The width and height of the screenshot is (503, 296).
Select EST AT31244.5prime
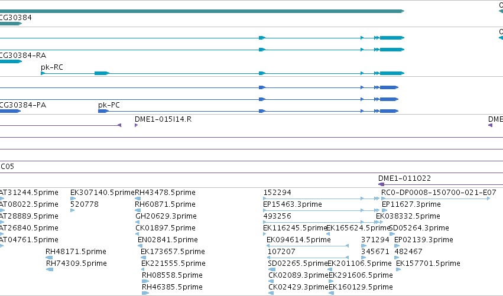pyautogui.click(x=29, y=193)
